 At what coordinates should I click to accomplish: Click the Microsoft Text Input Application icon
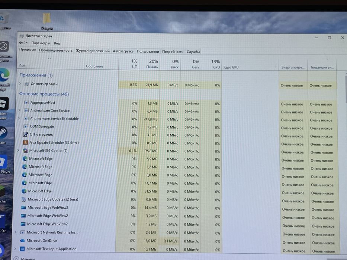point(22,249)
